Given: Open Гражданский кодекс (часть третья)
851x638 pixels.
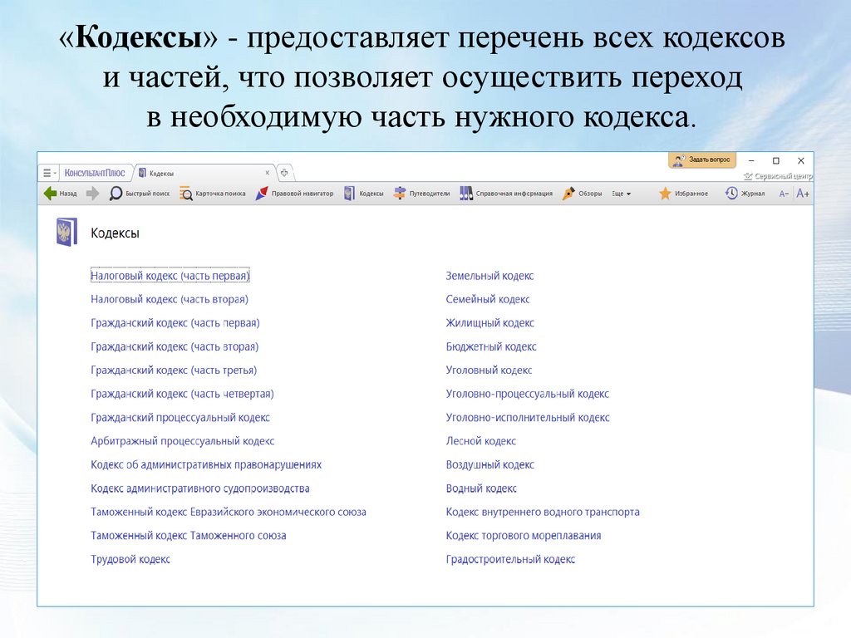Looking at the screenshot, I should (x=174, y=370).
